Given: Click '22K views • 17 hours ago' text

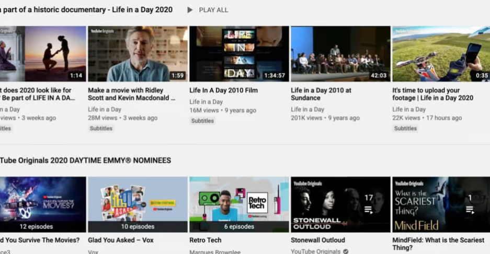Looking at the screenshot, I should coord(427,118).
